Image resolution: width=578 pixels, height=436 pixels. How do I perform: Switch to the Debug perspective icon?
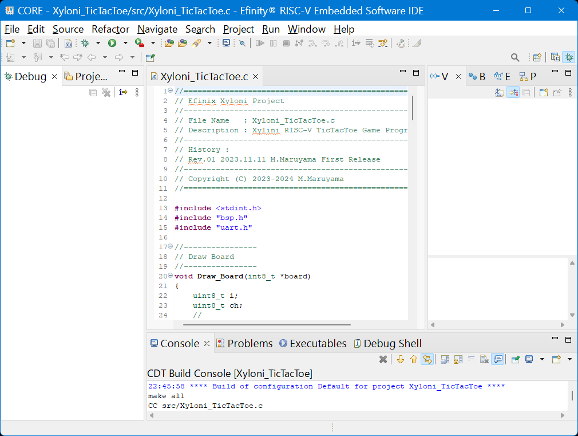(x=569, y=57)
